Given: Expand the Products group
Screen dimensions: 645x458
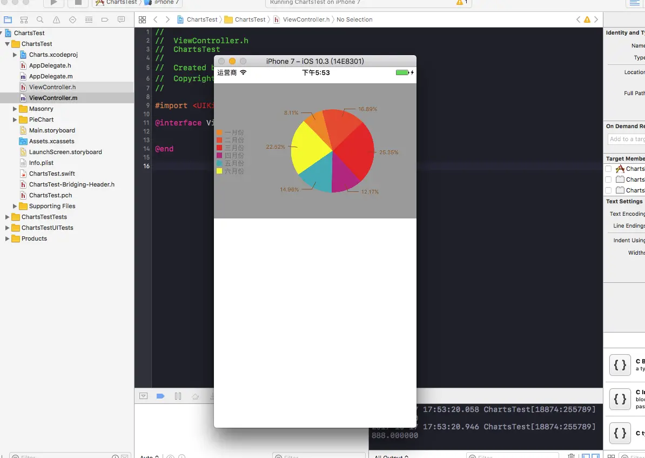Looking at the screenshot, I should tap(7, 238).
